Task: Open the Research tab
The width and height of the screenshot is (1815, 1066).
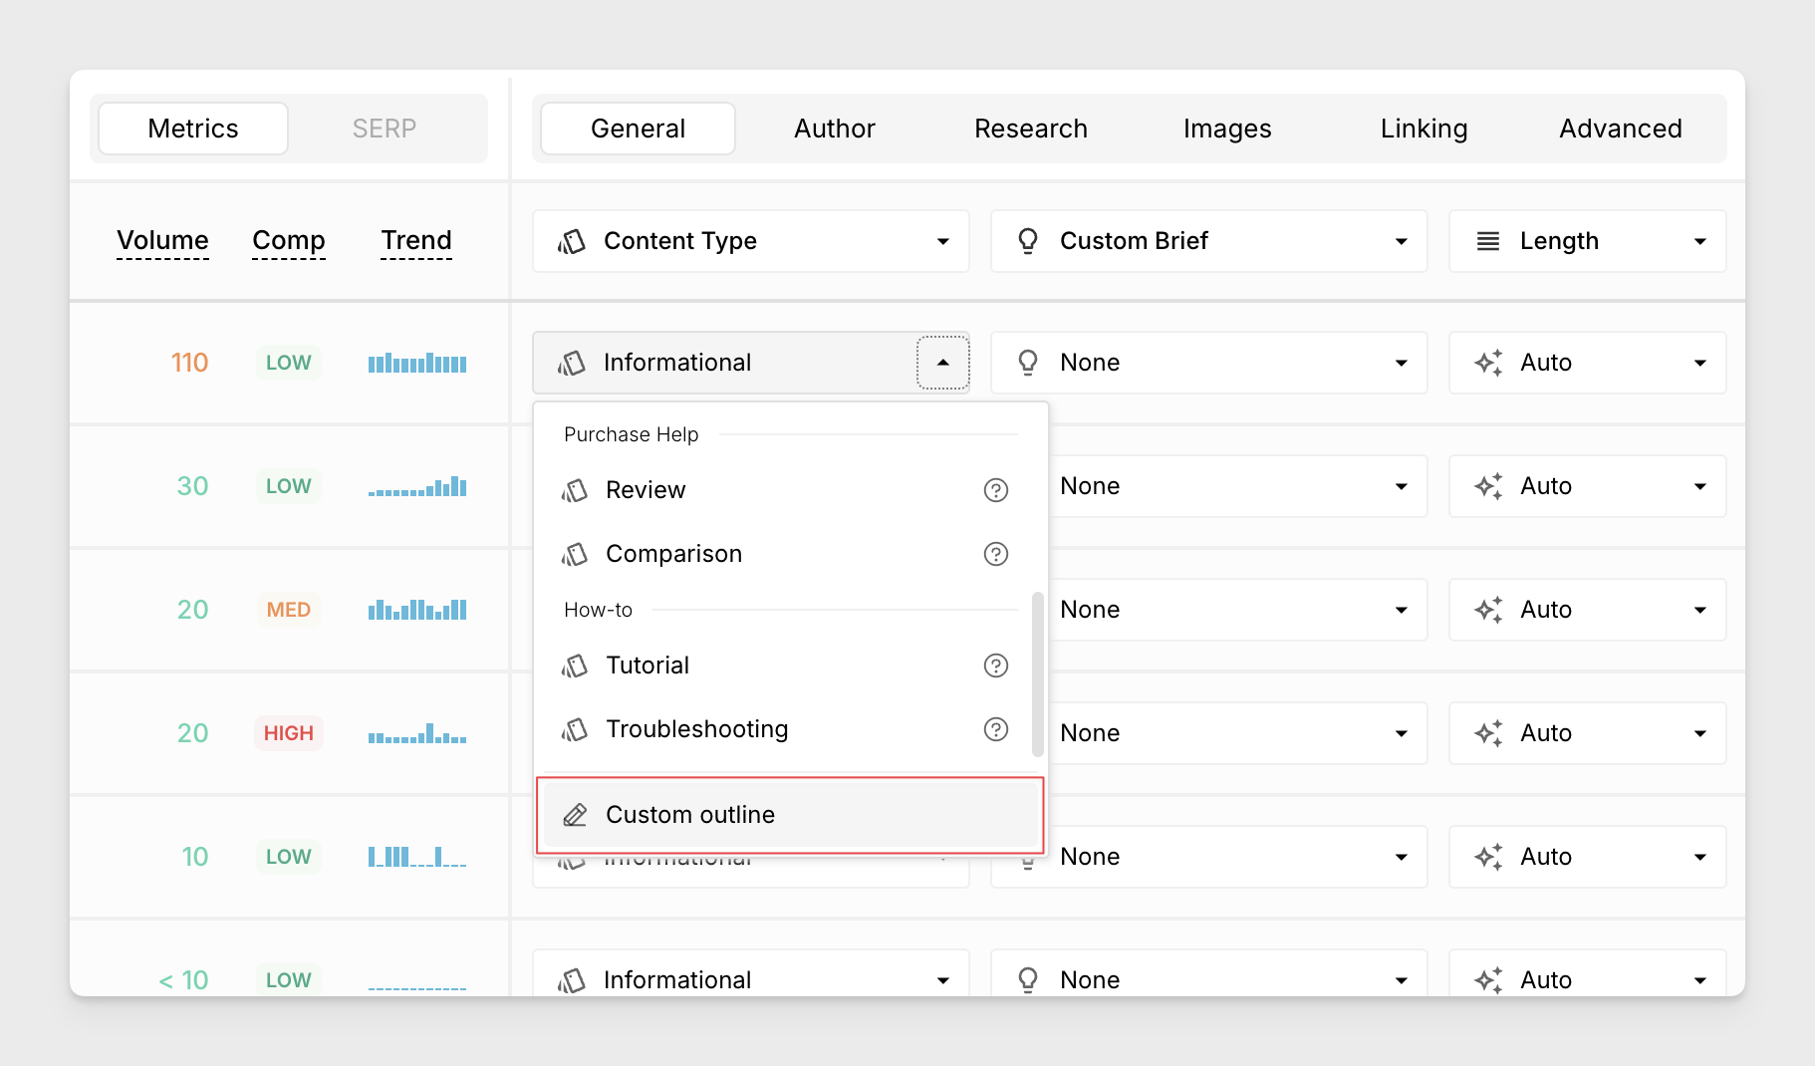Action: tap(1030, 129)
